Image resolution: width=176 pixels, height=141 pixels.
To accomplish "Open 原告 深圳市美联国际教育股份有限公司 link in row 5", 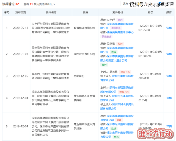I will click(117, 118).
